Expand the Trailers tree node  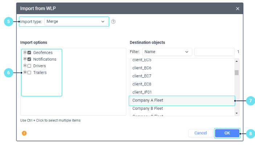pyautogui.click(x=25, y=72)
